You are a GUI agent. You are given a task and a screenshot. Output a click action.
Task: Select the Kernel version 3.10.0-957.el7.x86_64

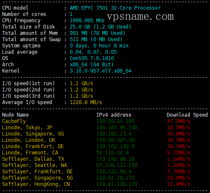(100, 71)
